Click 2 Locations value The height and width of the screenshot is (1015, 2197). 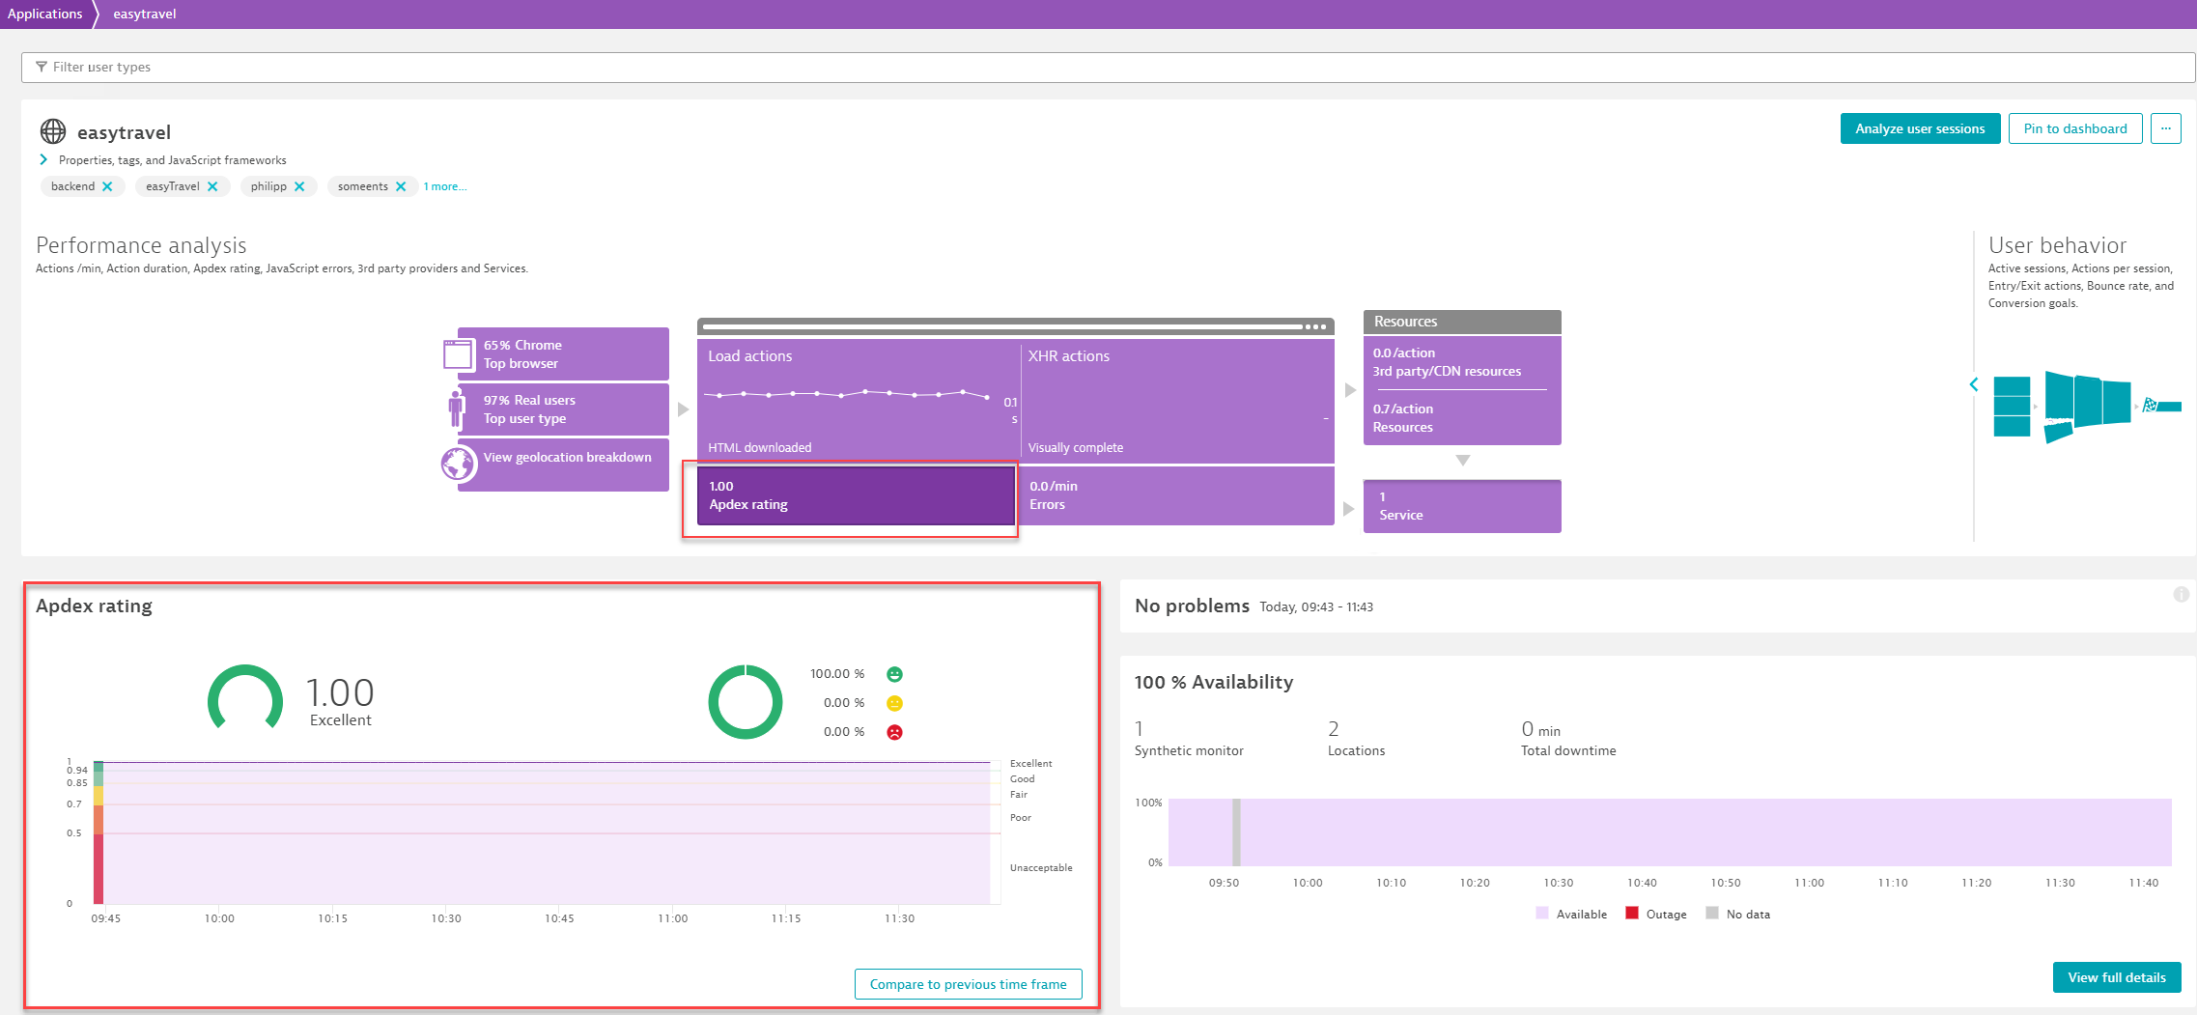coord(1334,729)
